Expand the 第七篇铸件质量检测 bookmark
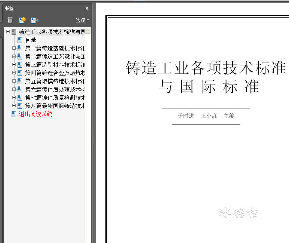Viewport: 289px width, 243px height. [x=14, y=97]
